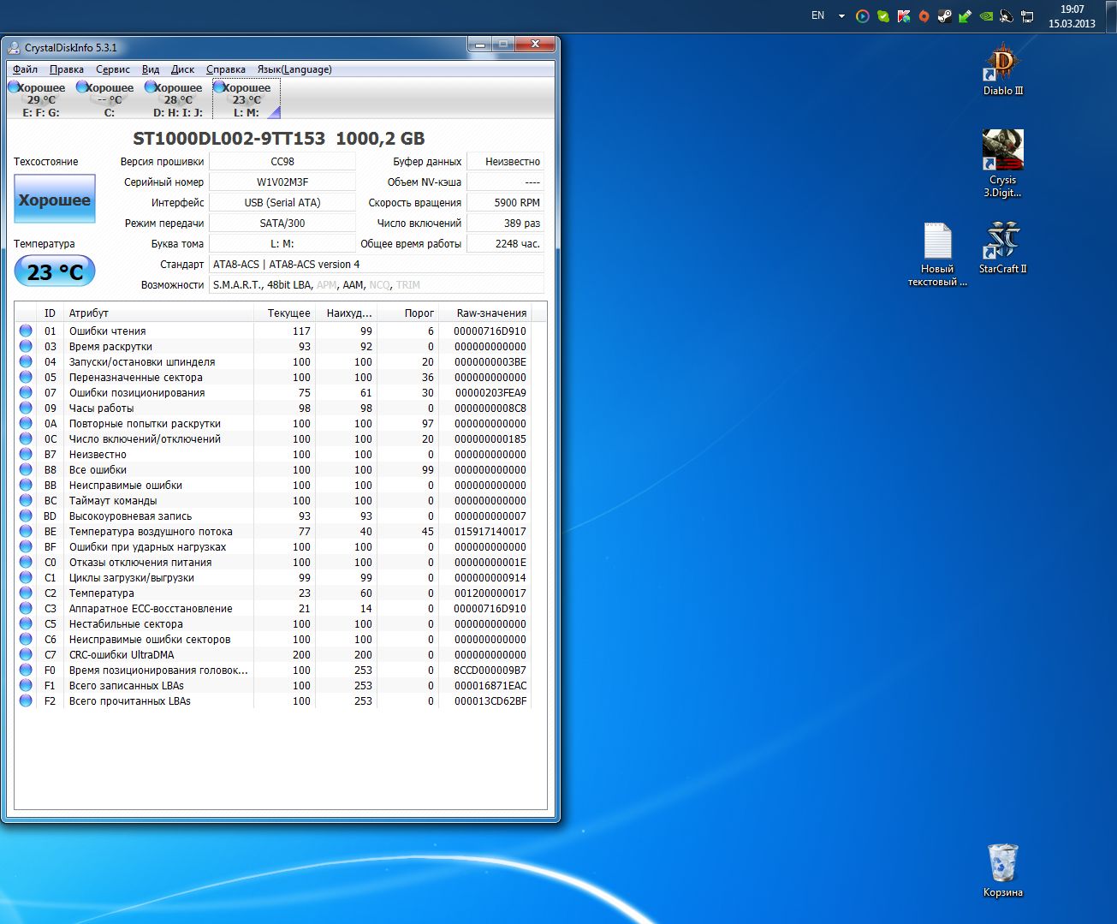Open the EN input language selector

point(817,15)
